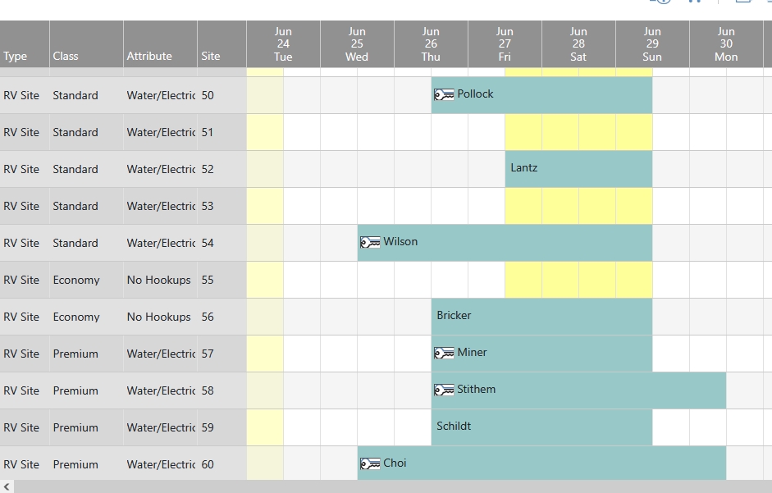Click yellow available cell on site 53 Saturday

(560, 206)
